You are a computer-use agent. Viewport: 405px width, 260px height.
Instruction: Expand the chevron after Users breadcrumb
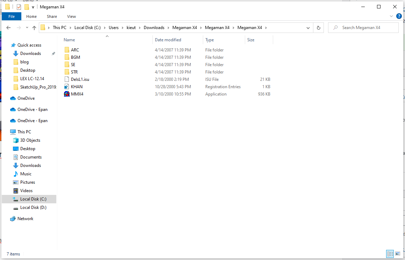tap(122, 28)
